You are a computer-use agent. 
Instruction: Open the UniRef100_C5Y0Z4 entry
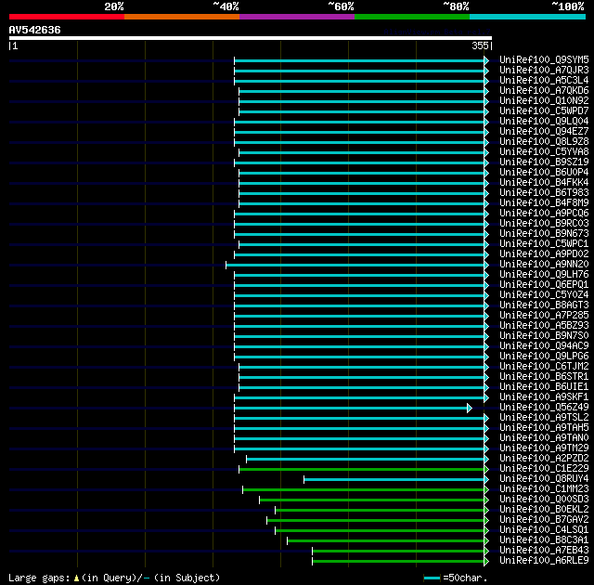(x=544, y=295)
